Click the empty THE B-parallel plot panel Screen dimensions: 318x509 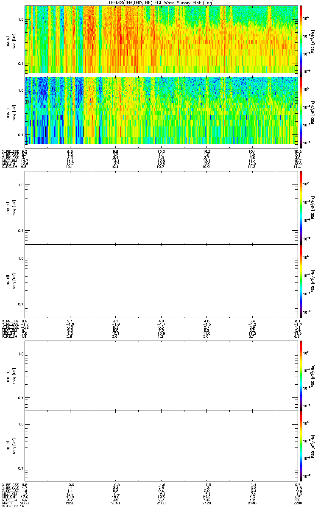(x=161, y=447)
